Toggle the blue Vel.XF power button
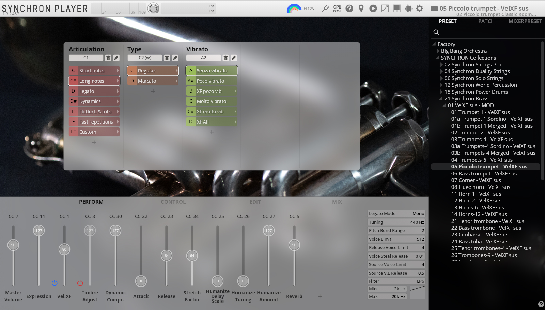The width and height of the screenshot is (545, 310). [x=54, y=283]
